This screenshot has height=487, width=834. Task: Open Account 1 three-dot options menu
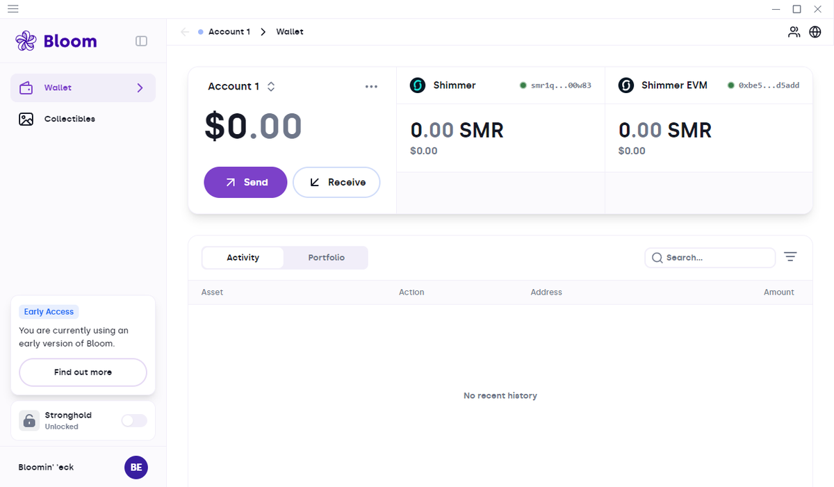(x=371, y=87)
